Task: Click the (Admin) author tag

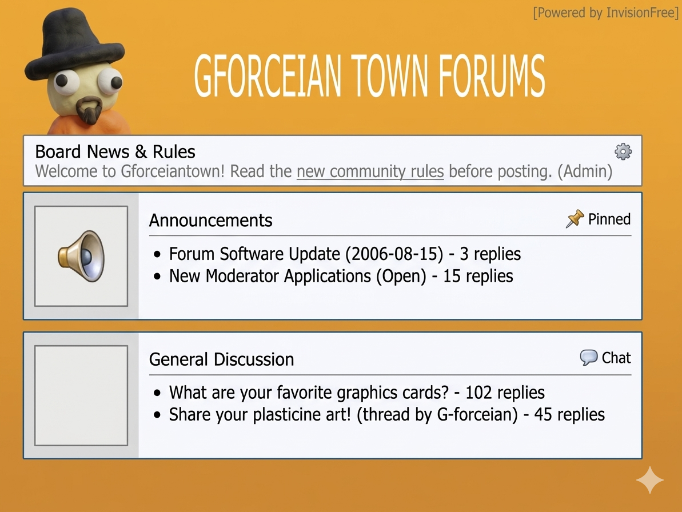Action: tap(588, 171)
